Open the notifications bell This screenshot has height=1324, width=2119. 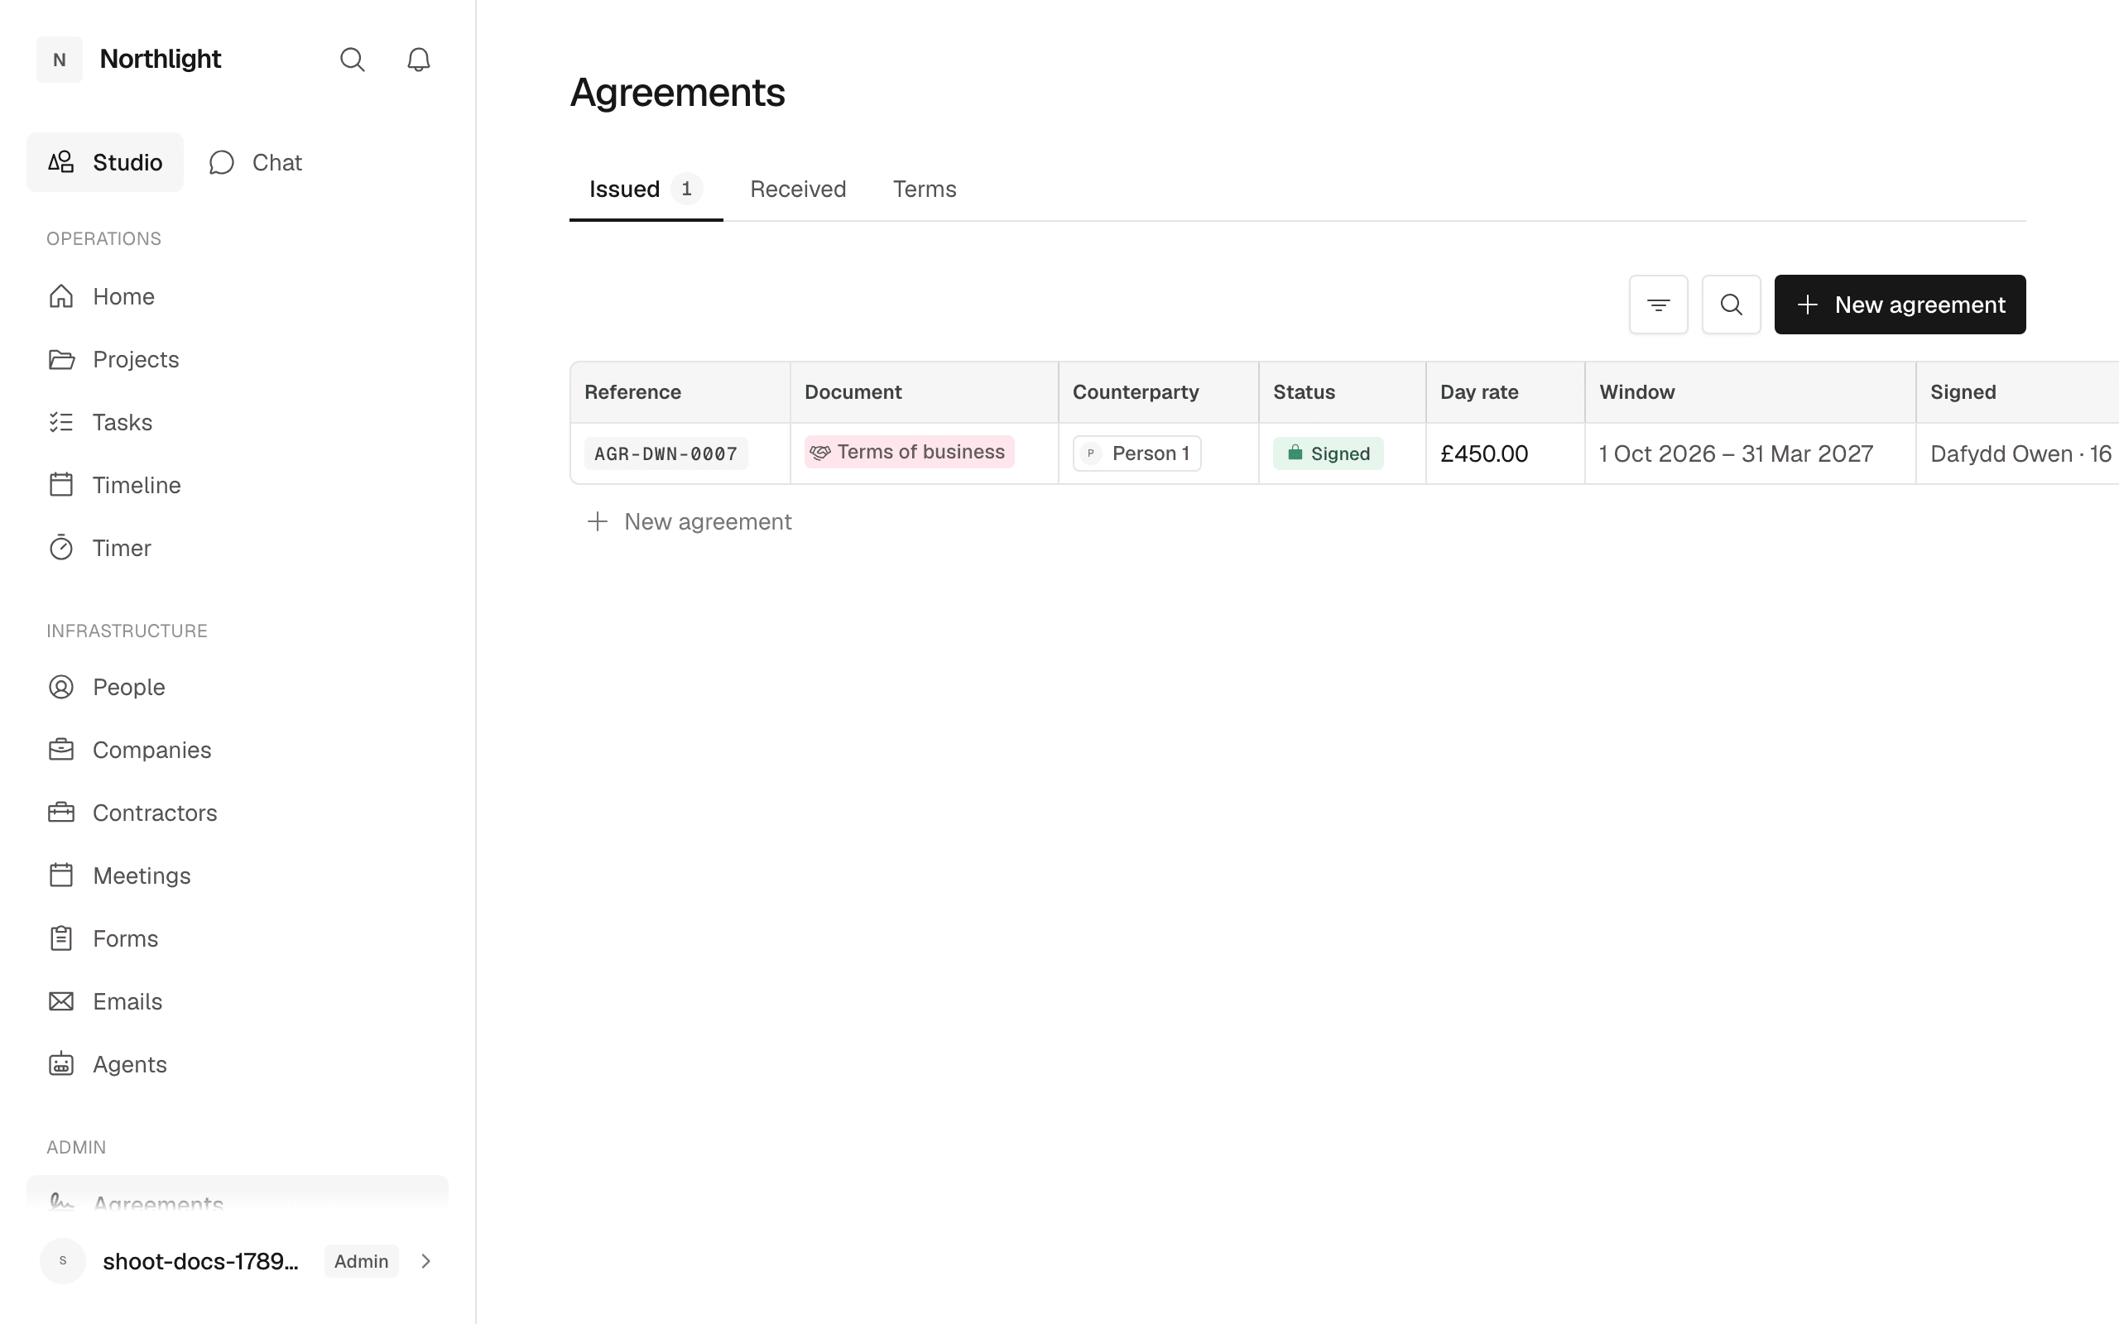tap(419, 60)
